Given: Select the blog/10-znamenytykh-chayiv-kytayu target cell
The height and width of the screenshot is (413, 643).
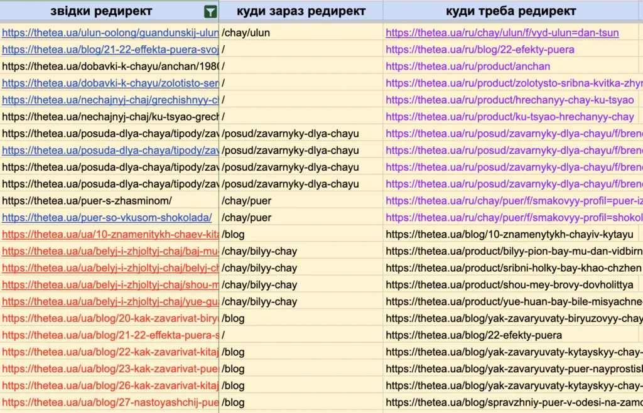Looking at the screenshot, I should point(511,234).
